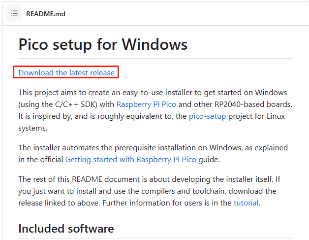Click the word guide after Getting started link
The height and width of the screenshot is (240, 309).
click(x=209, y=160)
